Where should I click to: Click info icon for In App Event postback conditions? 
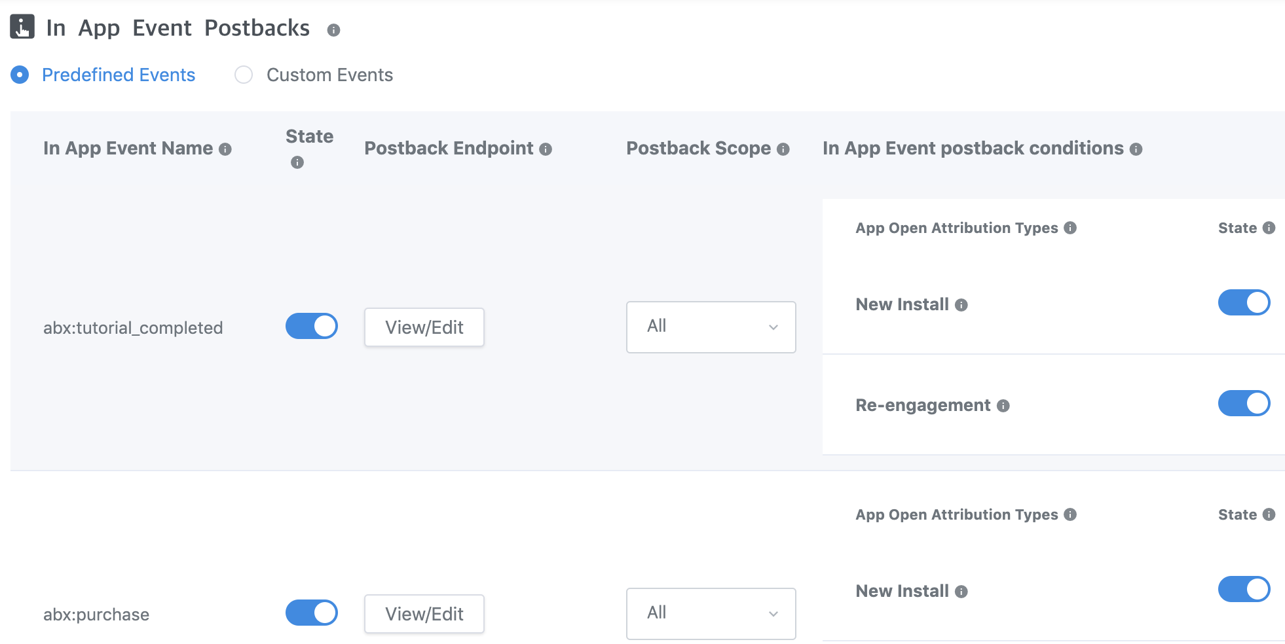(x=1136, y=149)
